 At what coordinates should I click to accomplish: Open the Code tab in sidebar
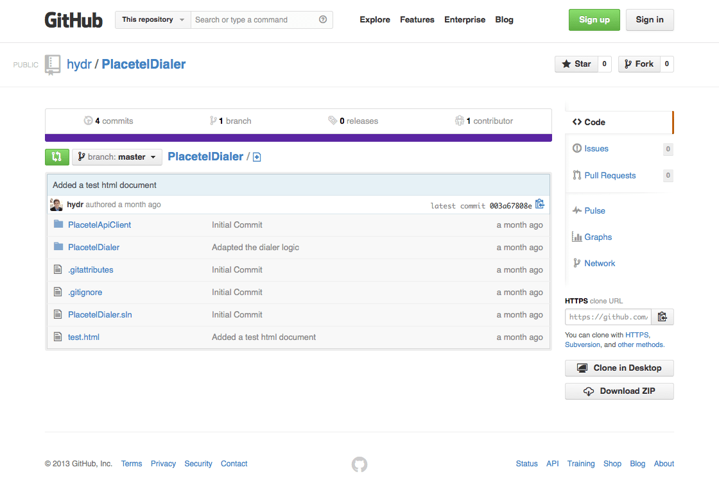click(x=619, y=123)
